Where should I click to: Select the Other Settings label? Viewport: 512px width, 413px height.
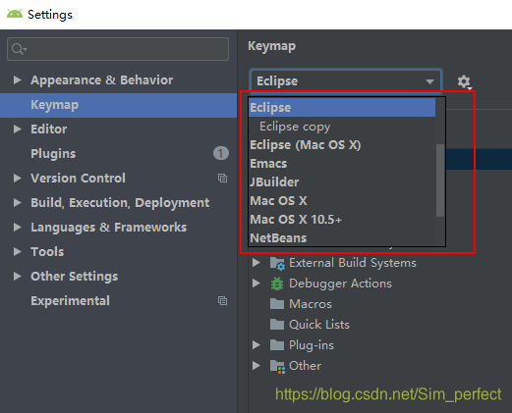[x=75, y=277]
